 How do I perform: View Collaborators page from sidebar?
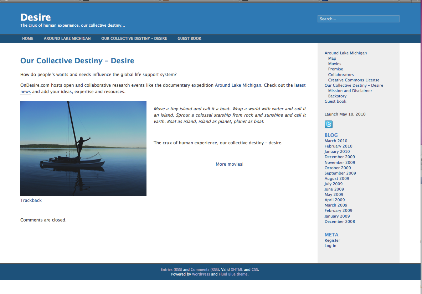pos(341,75)
